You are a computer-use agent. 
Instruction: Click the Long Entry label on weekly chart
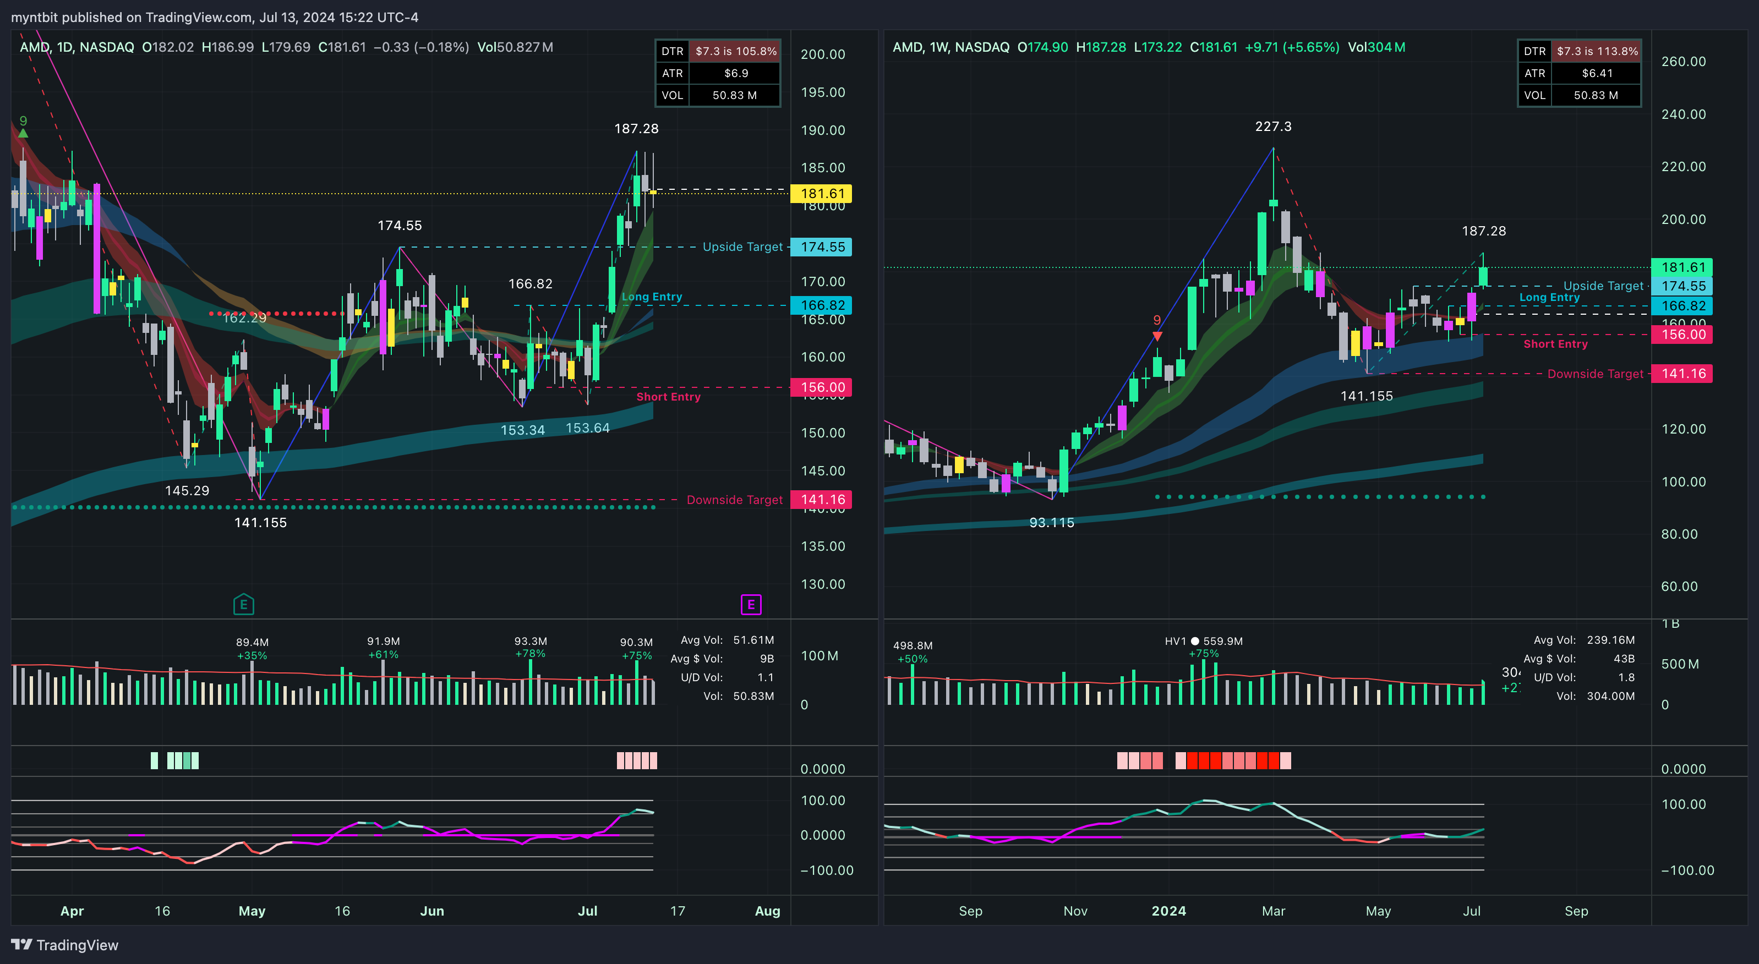coord(1549,297)
